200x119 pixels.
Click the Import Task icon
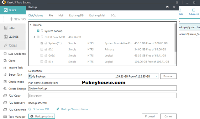tap(5, 68)
